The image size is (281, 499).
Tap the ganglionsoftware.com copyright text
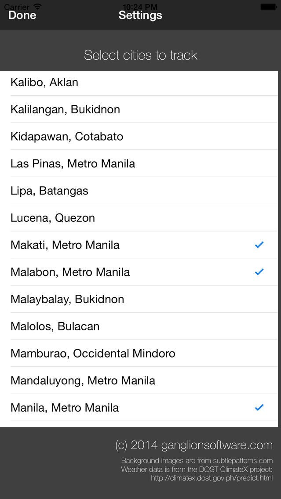[194, 445]
